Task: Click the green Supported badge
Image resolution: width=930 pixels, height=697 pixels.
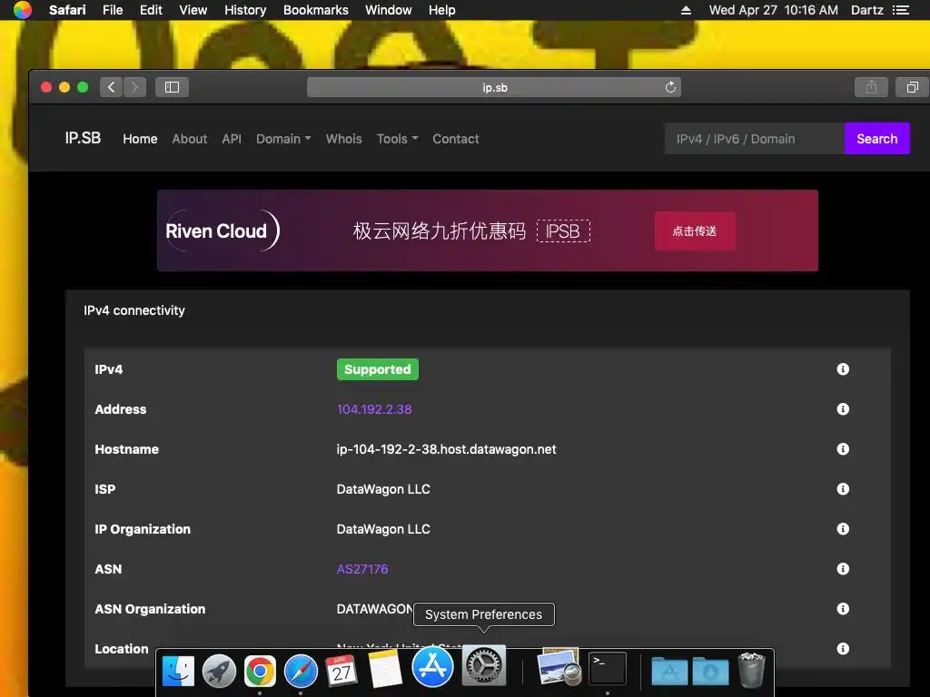Action: [377, 369]
